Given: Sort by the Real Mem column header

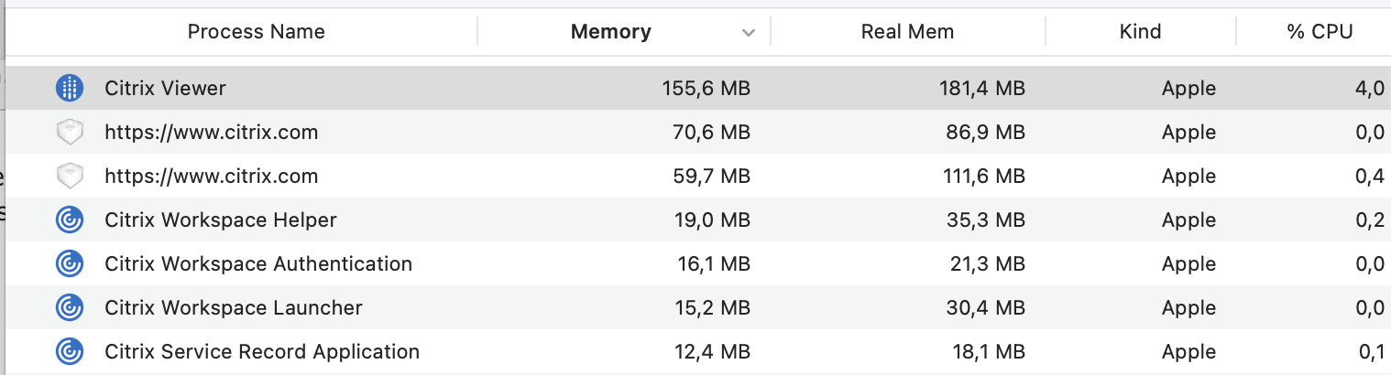Looking at the screenshot, I should pyautogui.click(x=907, y=32).
